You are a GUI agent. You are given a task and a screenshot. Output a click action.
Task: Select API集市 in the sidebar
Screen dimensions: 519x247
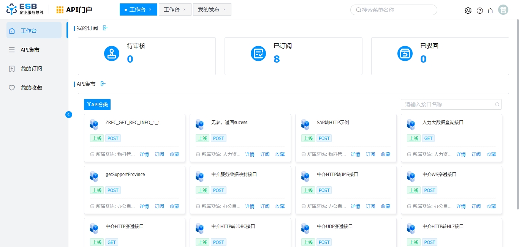[30, 50]
